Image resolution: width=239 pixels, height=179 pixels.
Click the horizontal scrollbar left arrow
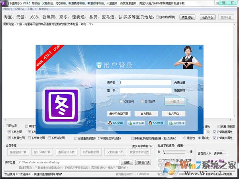tap(5, 120)
